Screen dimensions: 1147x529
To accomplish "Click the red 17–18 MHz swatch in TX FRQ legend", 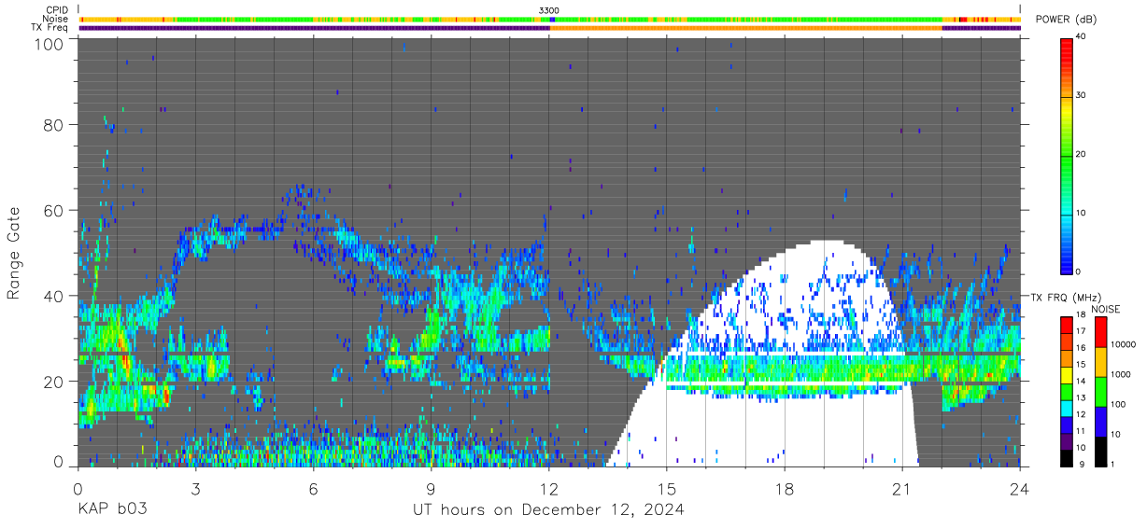I will tap(1067, 324).
